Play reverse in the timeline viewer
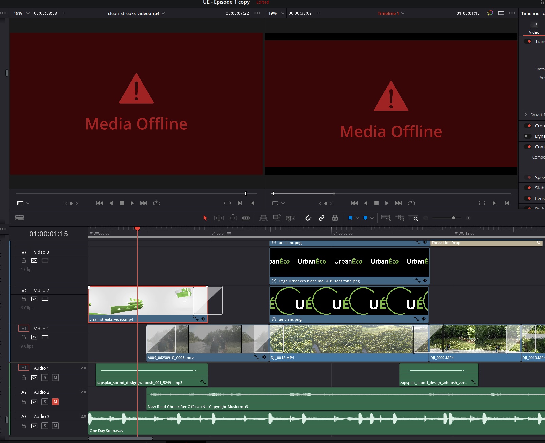 (366, 203)
